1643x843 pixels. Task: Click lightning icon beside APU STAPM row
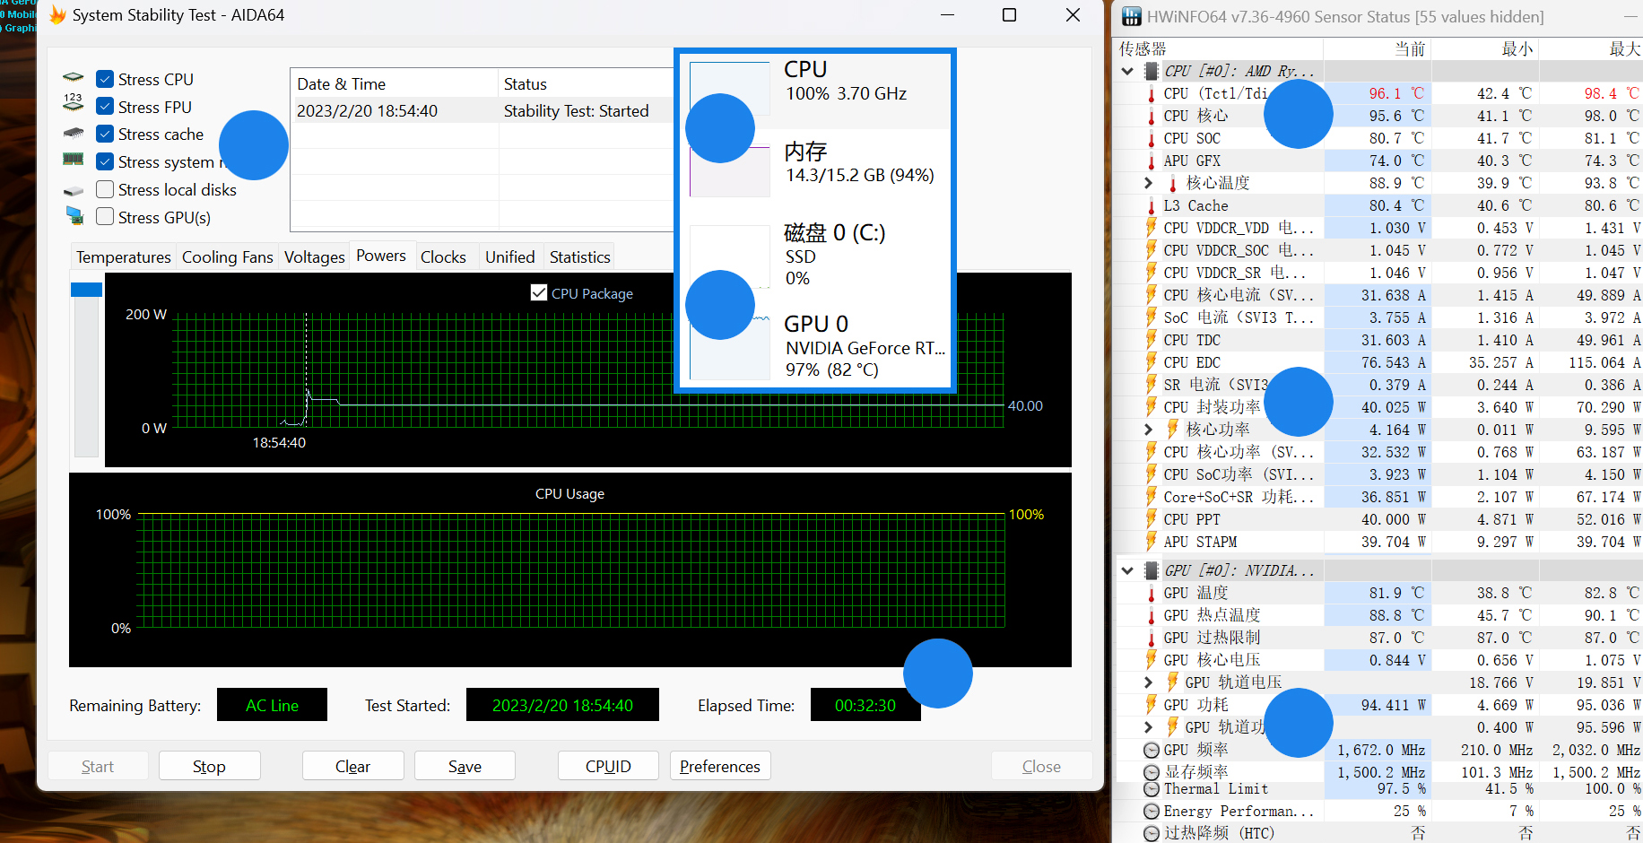[1152, 542]
